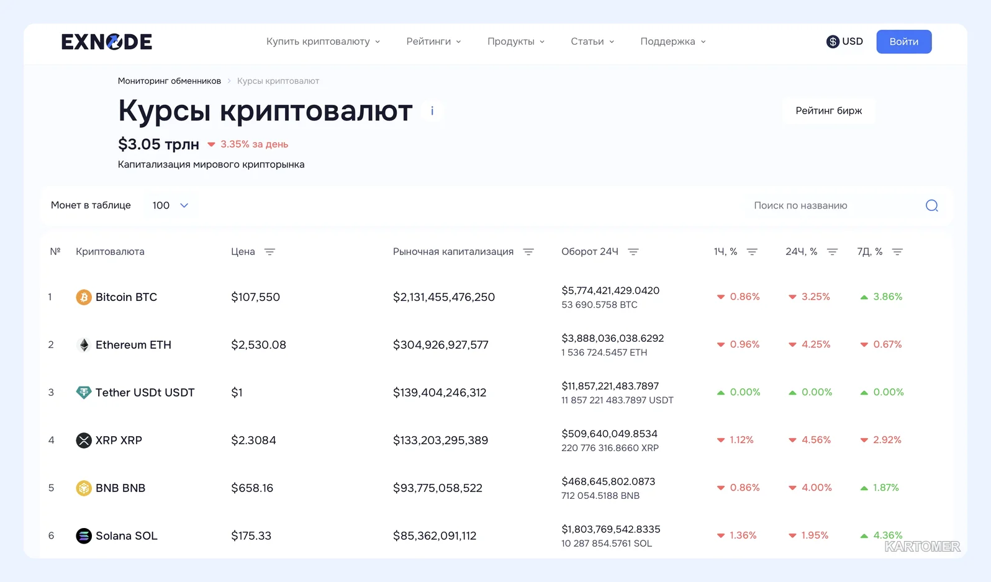Open Купить криптовалюту dropdown menu
Viewport: 991px width, 582px height.
click(x=323, y=42)
